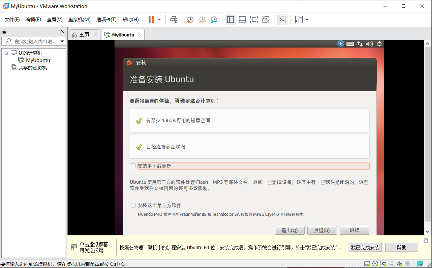Check 安装这个第三方软件 option
432x268 pixels.
click(x=133, y=205)
